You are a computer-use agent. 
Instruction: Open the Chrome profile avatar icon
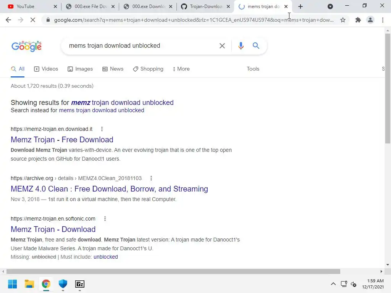(x=370, y=20)
